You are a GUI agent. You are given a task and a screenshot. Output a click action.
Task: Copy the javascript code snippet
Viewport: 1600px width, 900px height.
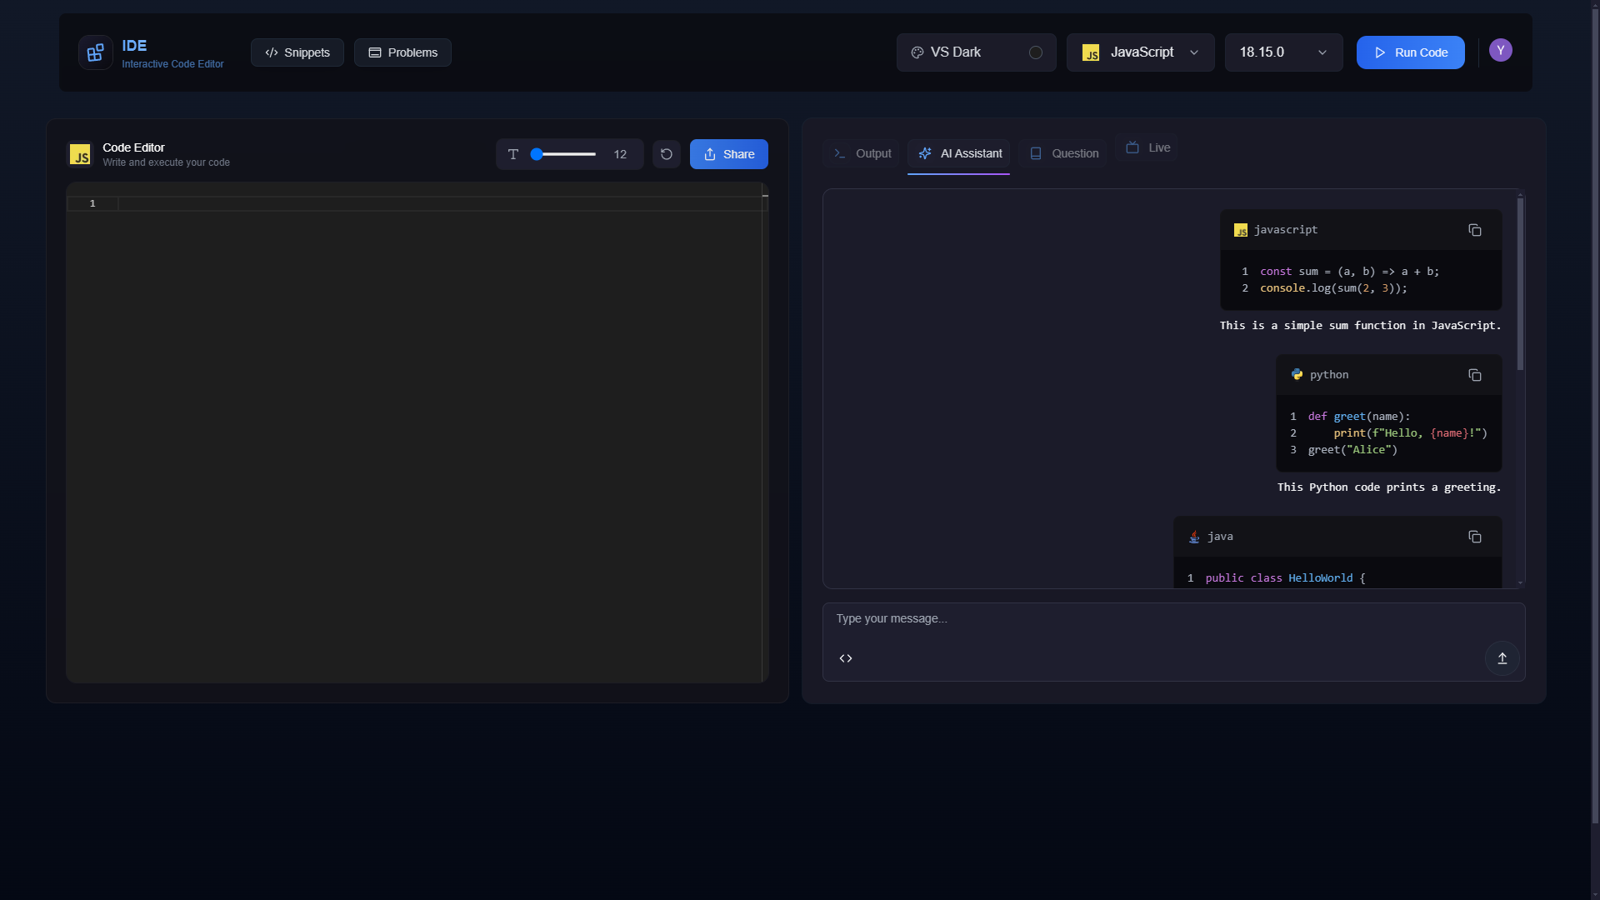pyautogui.click(x=1474, y=230)
